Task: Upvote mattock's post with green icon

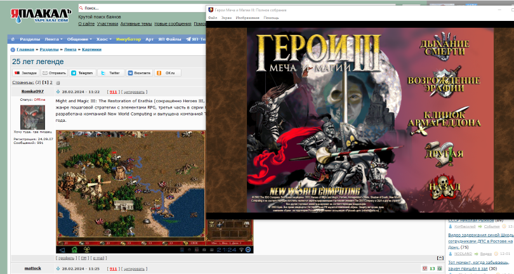Action: point(440,268)
